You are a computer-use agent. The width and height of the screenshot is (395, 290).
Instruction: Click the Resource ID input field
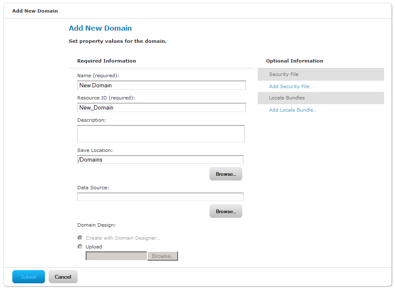(162, 107)
